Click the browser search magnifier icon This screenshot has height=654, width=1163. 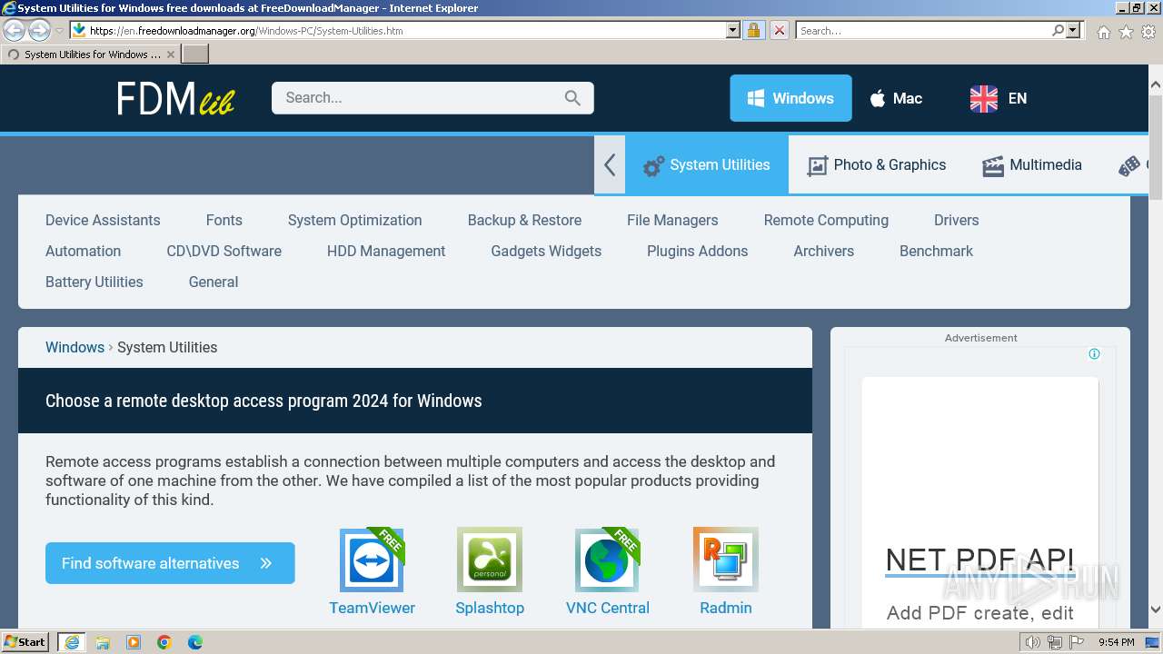pyautogui.click(x=1058, y=30)
